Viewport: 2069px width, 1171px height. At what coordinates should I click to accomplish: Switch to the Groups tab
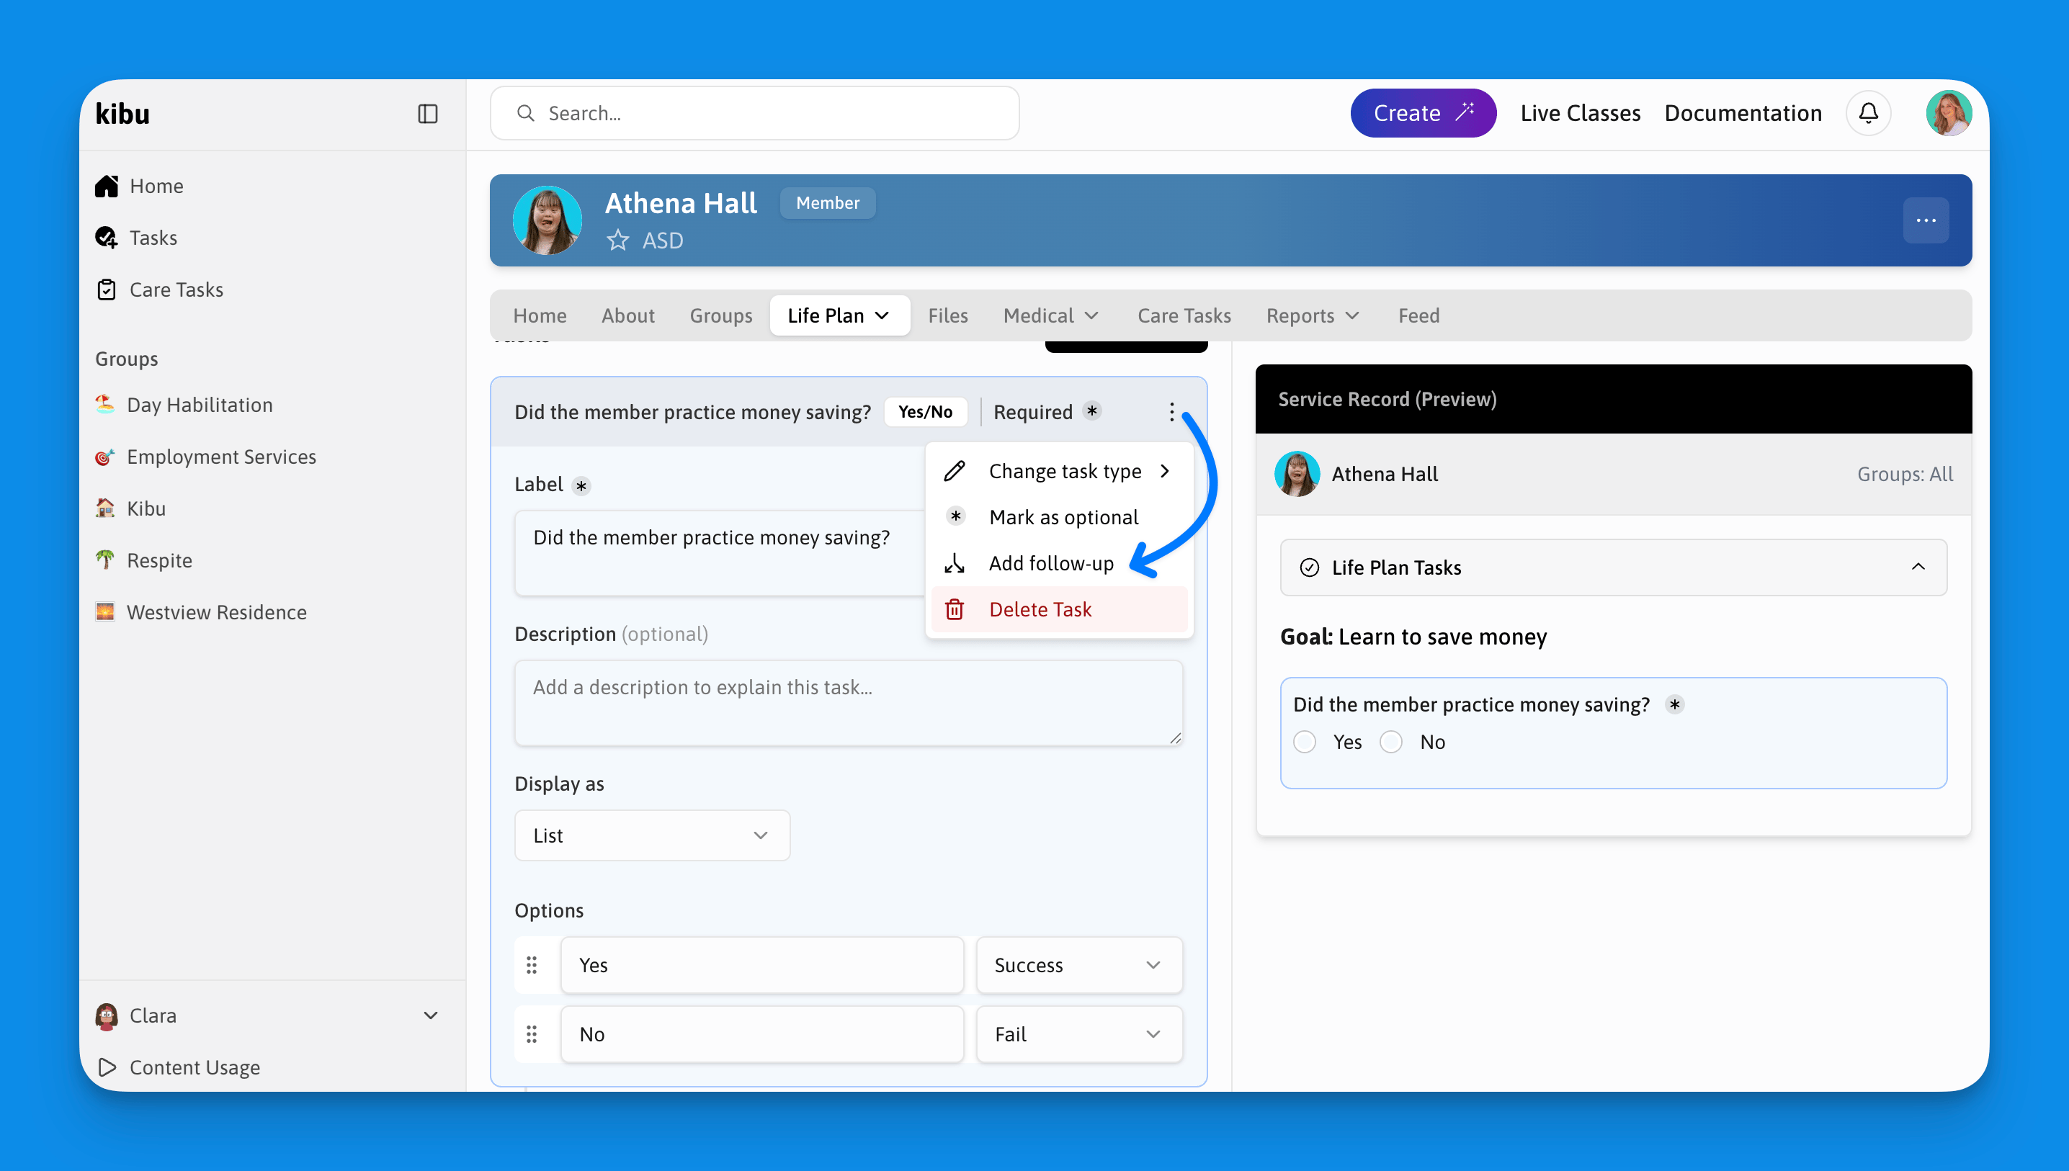coord(721,315)
